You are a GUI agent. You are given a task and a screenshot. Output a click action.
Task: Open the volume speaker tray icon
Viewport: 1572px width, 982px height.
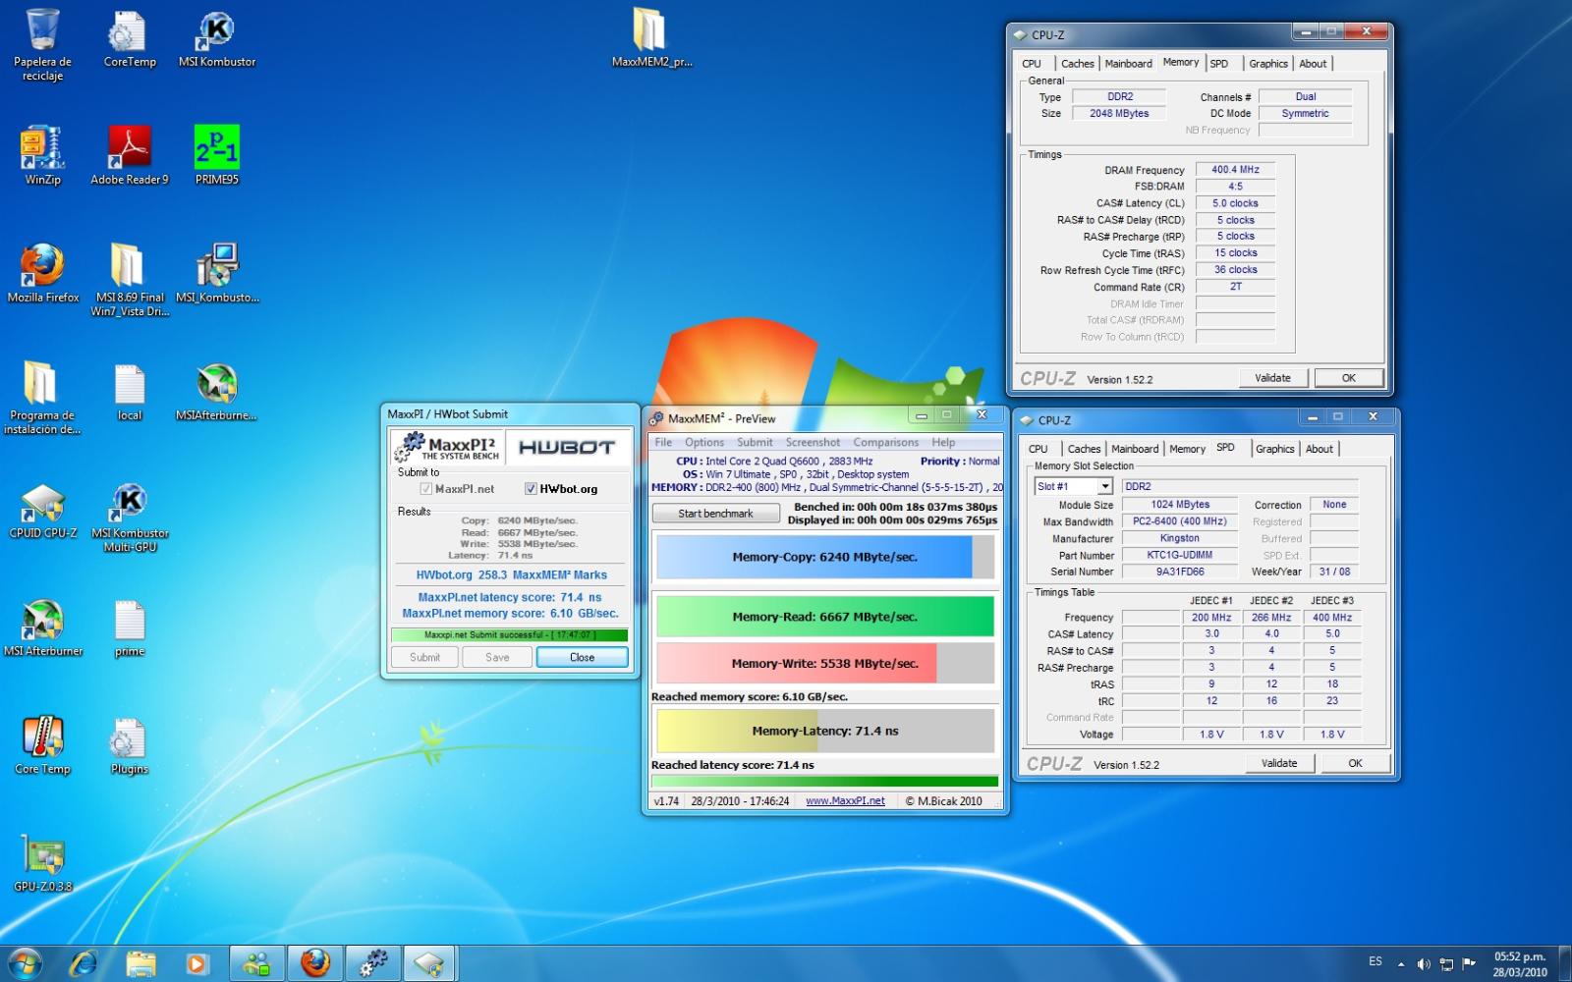pos(1424,964)
